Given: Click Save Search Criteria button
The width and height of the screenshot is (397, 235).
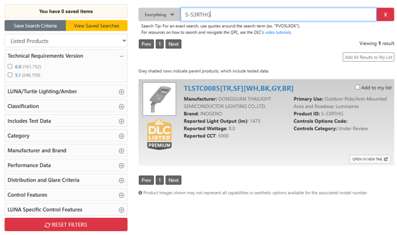Looking at the screenshot, I should (35, 25).
